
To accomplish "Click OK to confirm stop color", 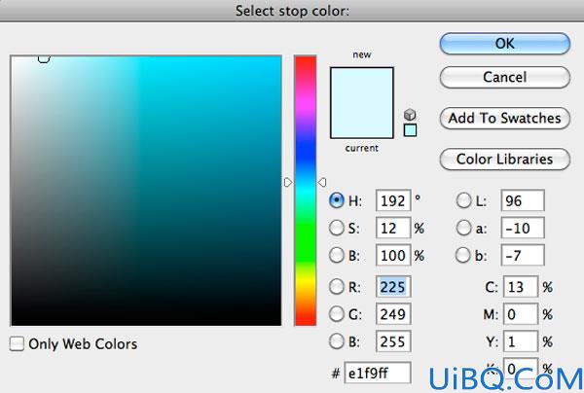I will tap(504, 44).
